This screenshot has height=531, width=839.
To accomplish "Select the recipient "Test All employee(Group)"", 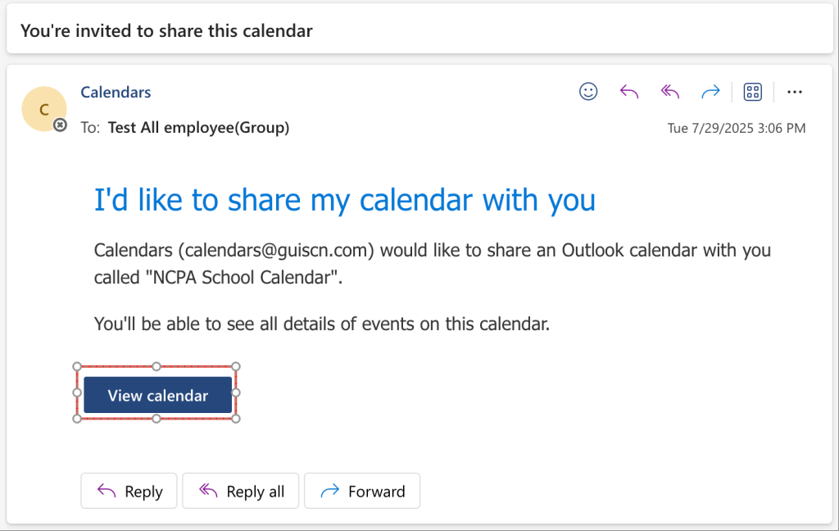I will point(198,128).
